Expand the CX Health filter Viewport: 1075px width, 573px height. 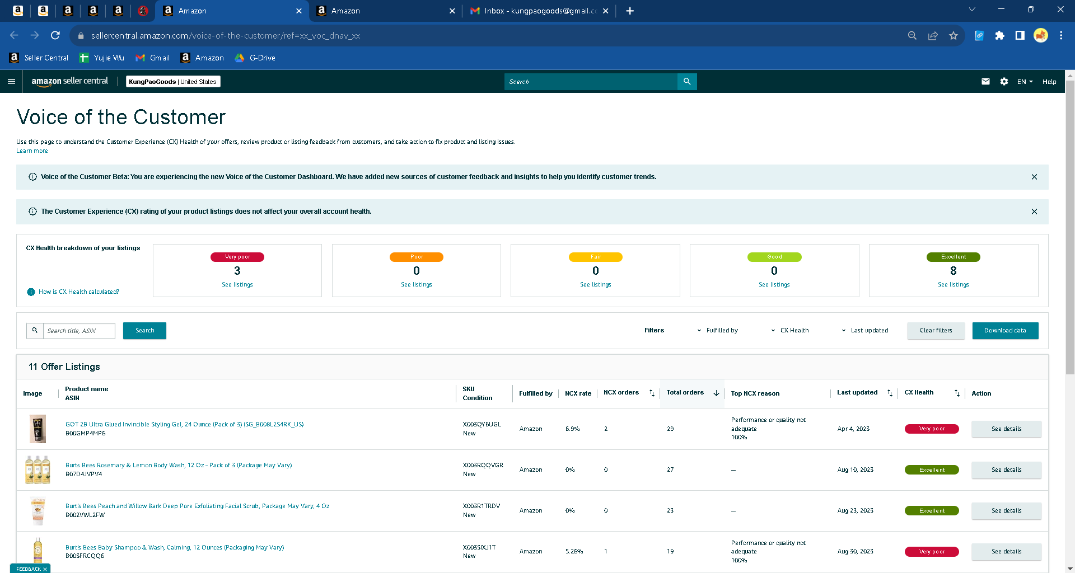(790, 331)
